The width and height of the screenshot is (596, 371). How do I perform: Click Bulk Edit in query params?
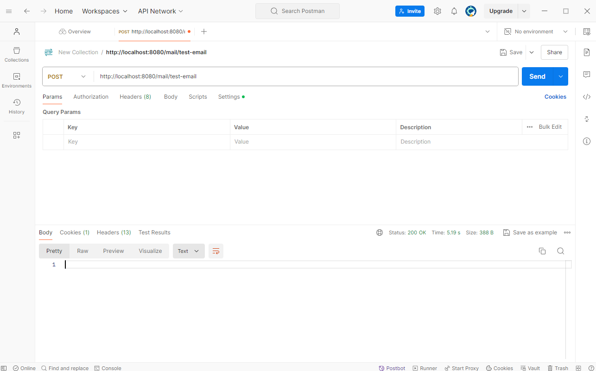(550, 127)
